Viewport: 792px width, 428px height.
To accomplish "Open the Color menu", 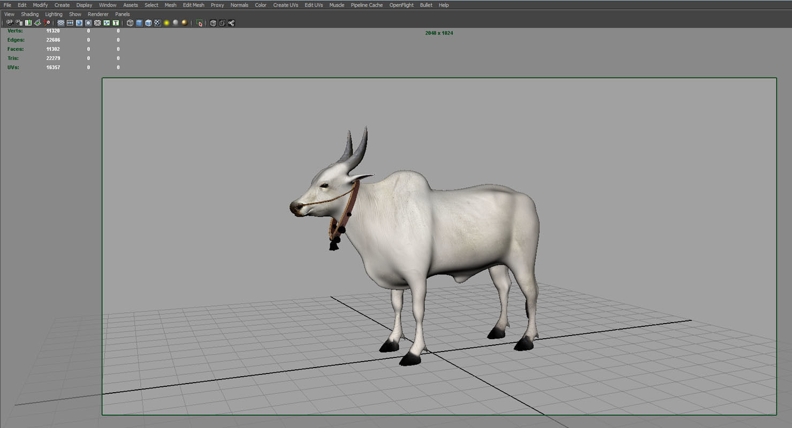I will coord(261,5).
